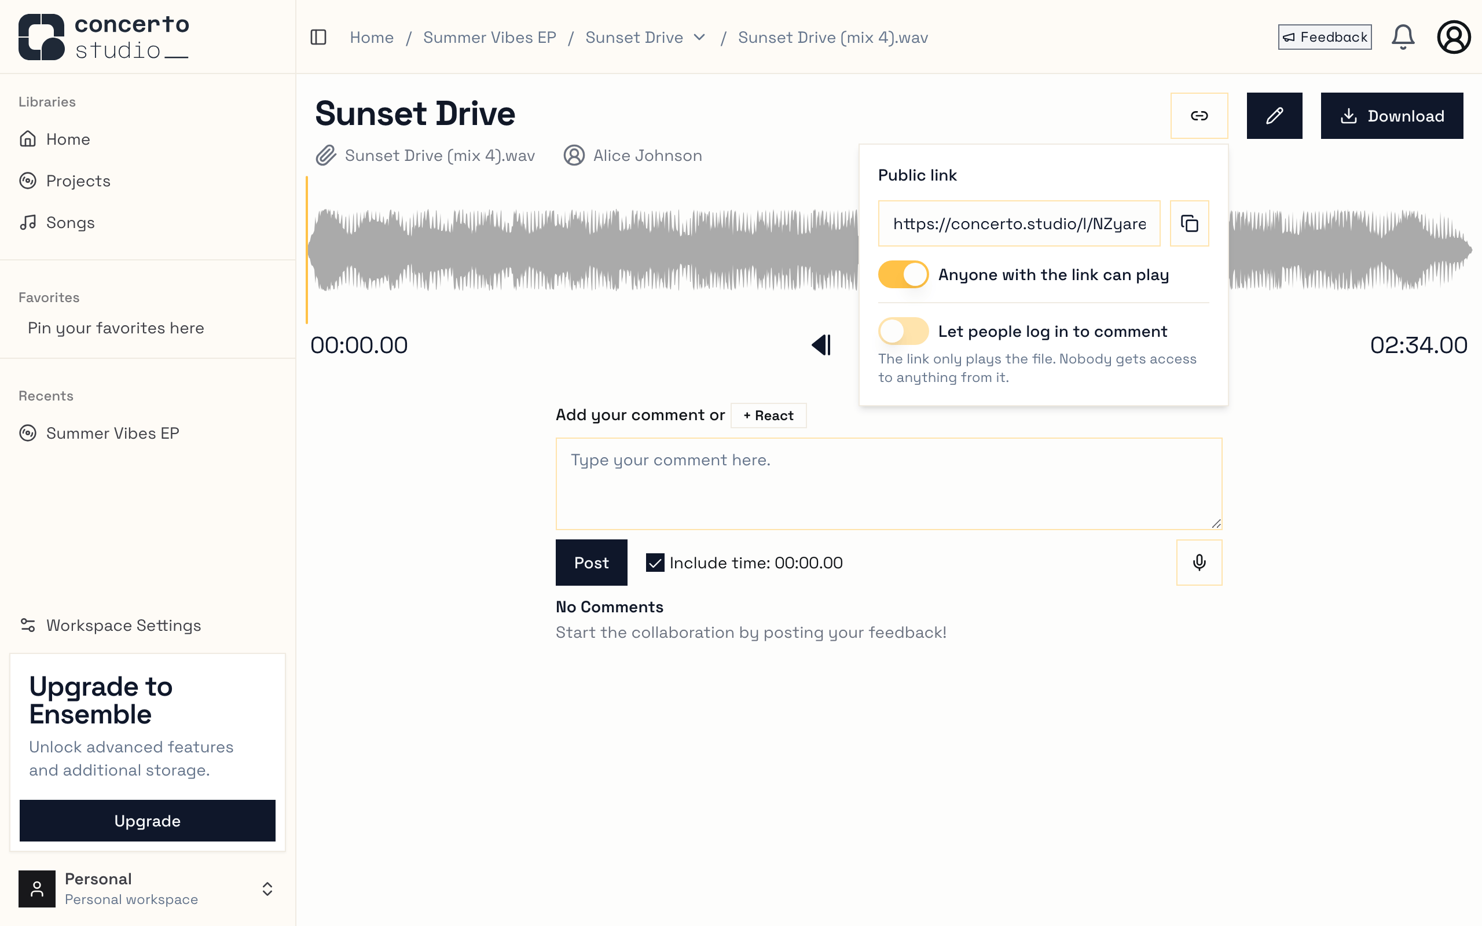This screenshot has width=1482, height=926.
Task: Toggle Anyone with the link can play
Action: 903,274
